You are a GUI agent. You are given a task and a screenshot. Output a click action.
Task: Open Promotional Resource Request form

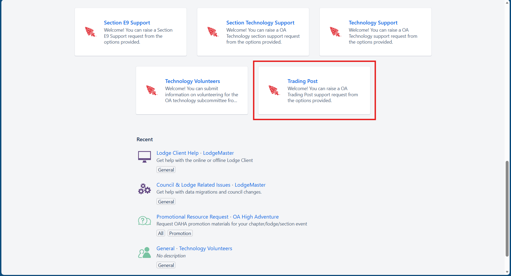point(192,217)
